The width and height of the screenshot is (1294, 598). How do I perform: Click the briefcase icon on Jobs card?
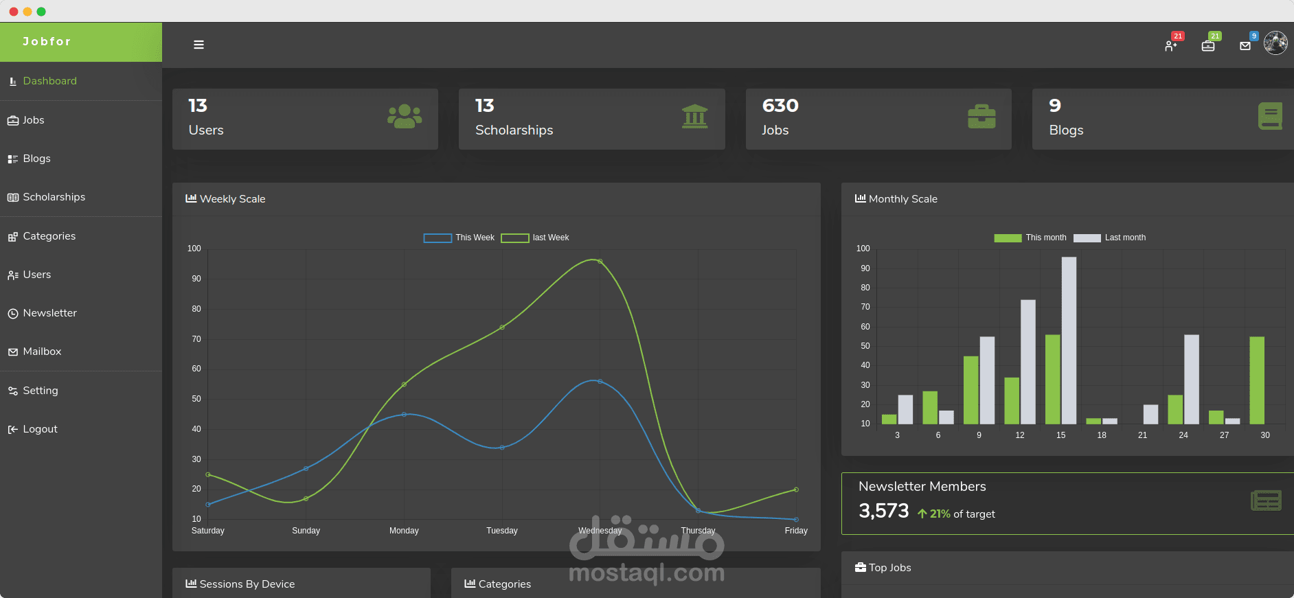coord(981,116)
